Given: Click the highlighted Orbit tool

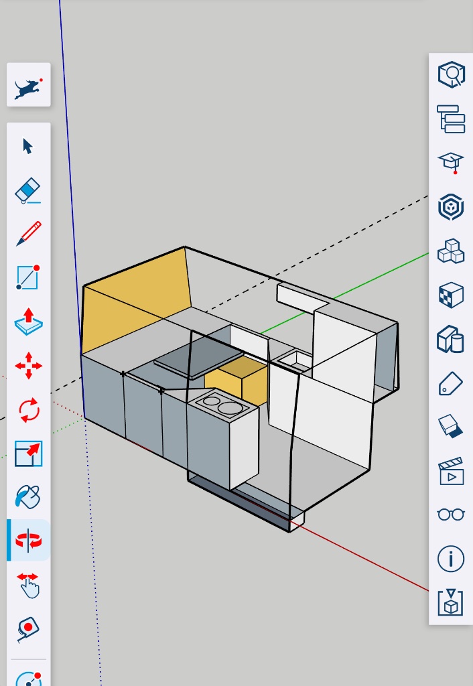Looking at the screenshot, I should coord(28,540).
